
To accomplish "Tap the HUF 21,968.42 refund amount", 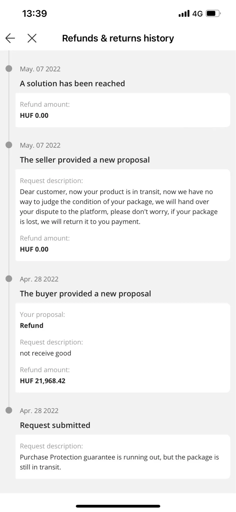I will [x=43, y=381].
